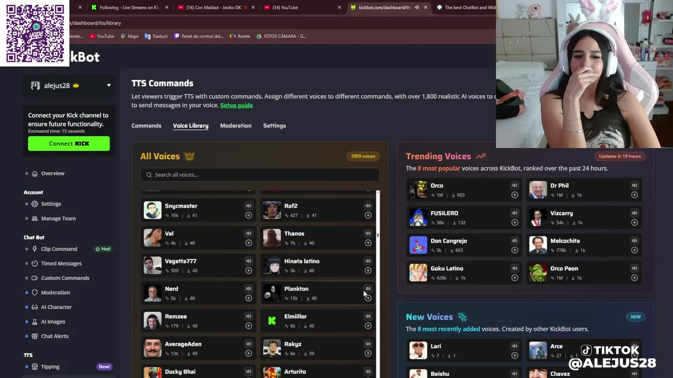Play the new Arce voice sample
Viewport: 673px width, 378px height.
pos(635,346)
